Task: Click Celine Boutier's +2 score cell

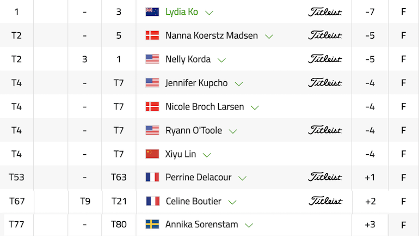Action: pyautogui.click(x=371, y=201)
